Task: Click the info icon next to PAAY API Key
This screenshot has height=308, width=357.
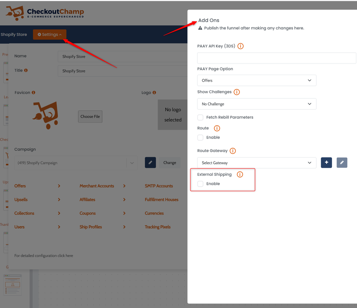Action: pos(240,46)
